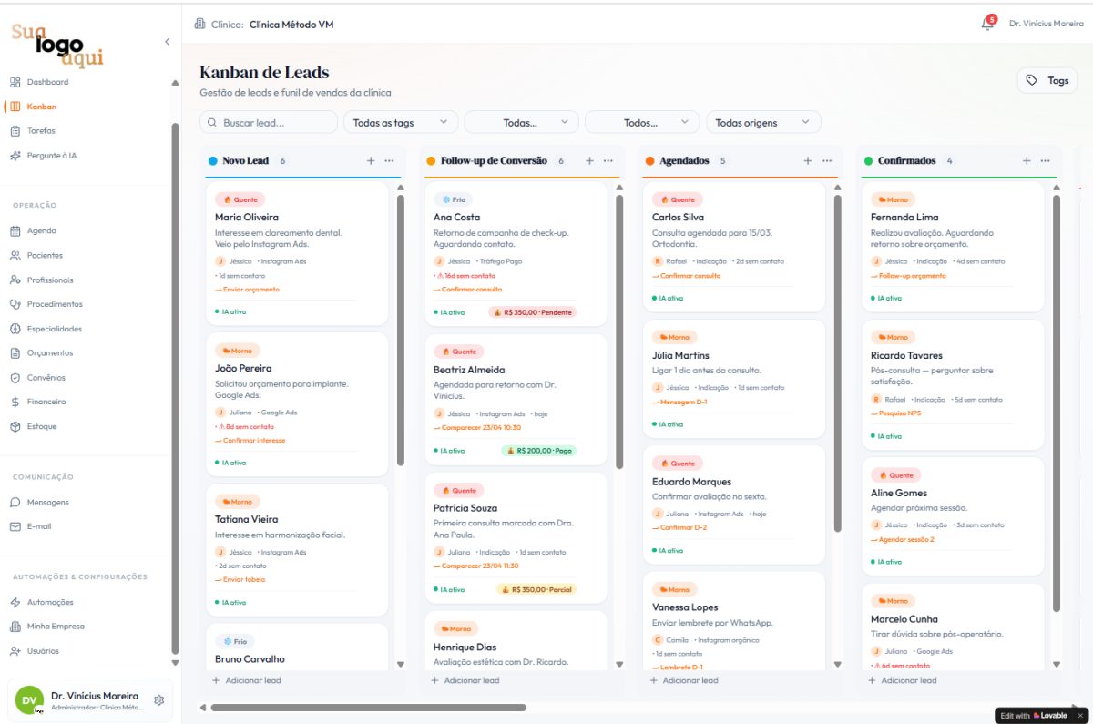Open settings gear beside Dr. Vinícius Moreira
This screenshot has width=1093, height=724.
tap(159, 700)
